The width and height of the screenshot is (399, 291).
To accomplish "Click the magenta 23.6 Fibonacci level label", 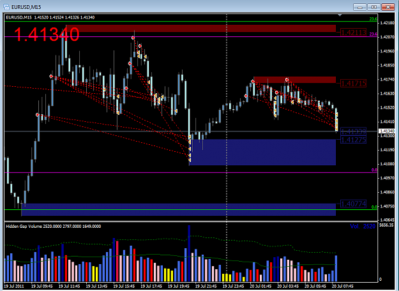I will [x=373, y=34].
